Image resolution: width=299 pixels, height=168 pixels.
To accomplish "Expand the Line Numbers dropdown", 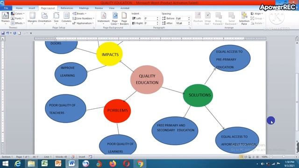I will (84, 18).
